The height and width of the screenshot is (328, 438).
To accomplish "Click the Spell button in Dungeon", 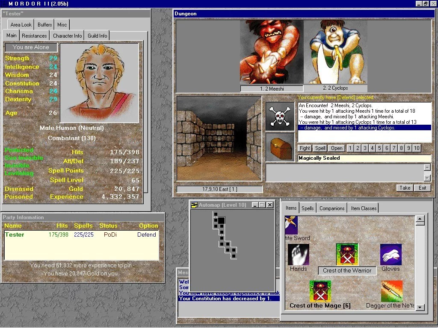I will 320,148.
